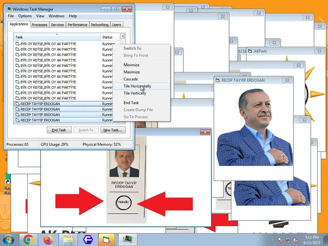Choose Cascade from the context menu
This screenshot has width=328, height=246.
141,79
